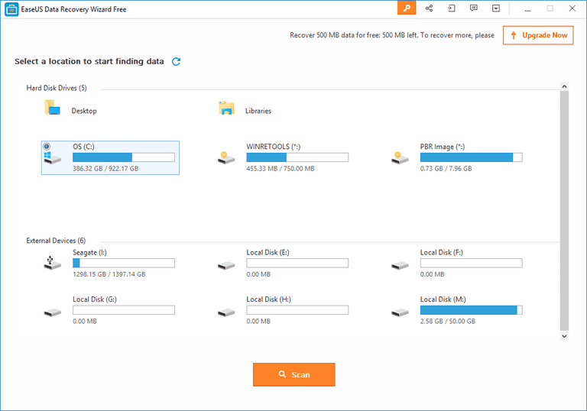Select the OS (C:) drive icon
The height and width of the screenshot is (411, 587).
52,157
